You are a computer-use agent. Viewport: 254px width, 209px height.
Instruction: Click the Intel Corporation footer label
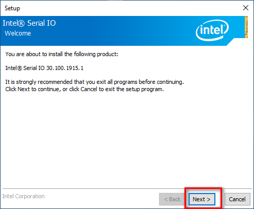point(23,196)
